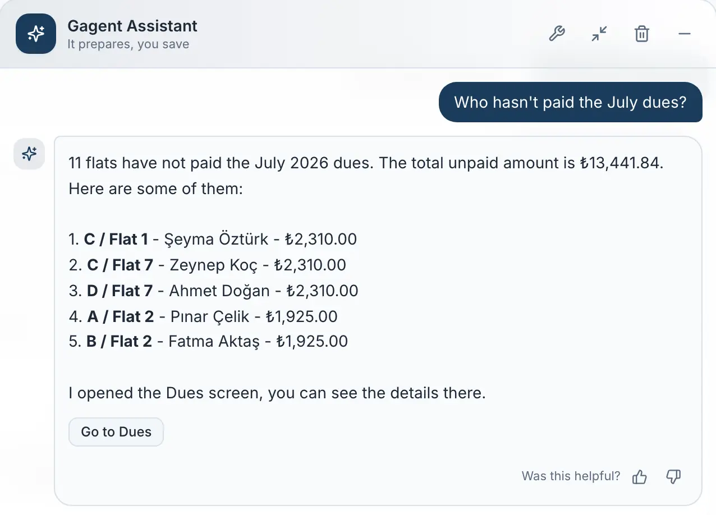The image size is (716, 515).
Task: Click the 'Was this helpful?' label
Action: (x=571, y=476)
